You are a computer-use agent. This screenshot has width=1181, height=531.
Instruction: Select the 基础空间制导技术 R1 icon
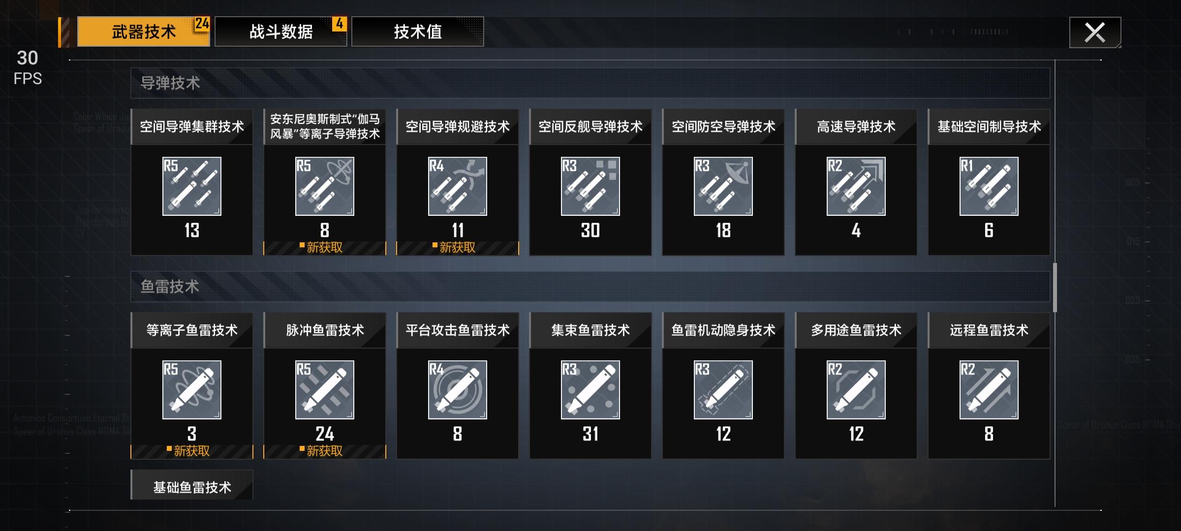(x=989, y=186)
